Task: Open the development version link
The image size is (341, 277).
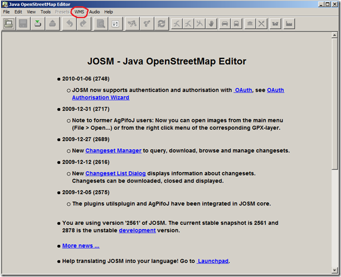Action: [137, 230]
